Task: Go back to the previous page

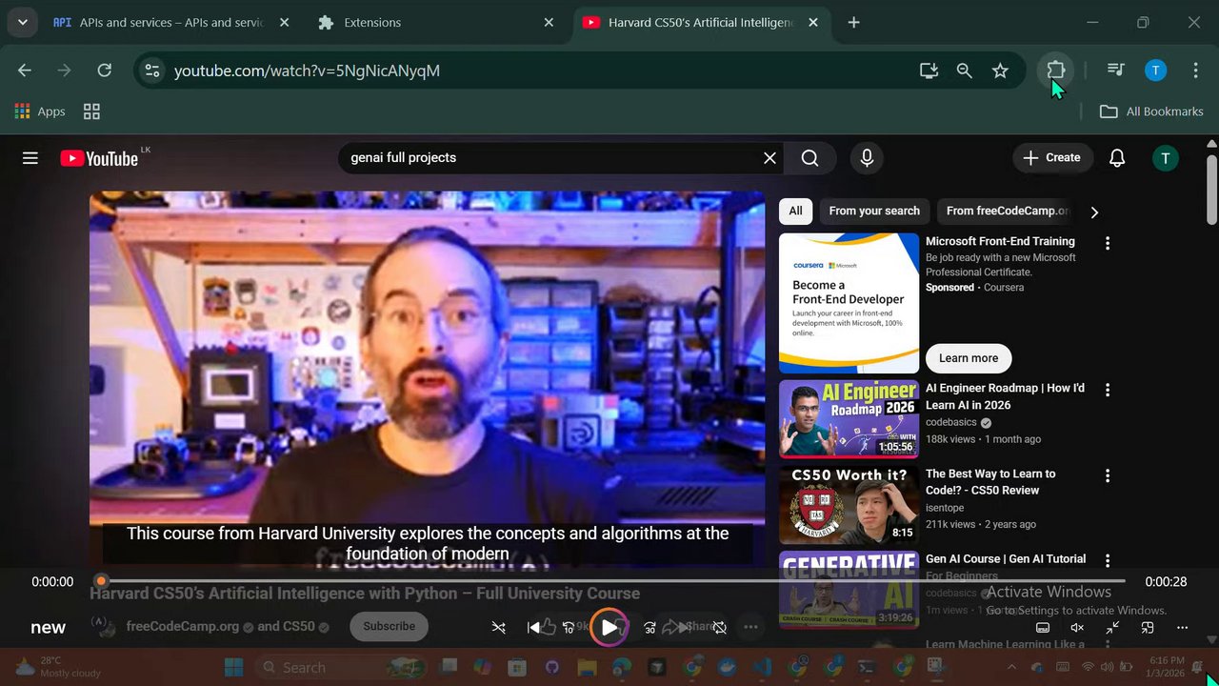Action: click(x=25, y=70)
